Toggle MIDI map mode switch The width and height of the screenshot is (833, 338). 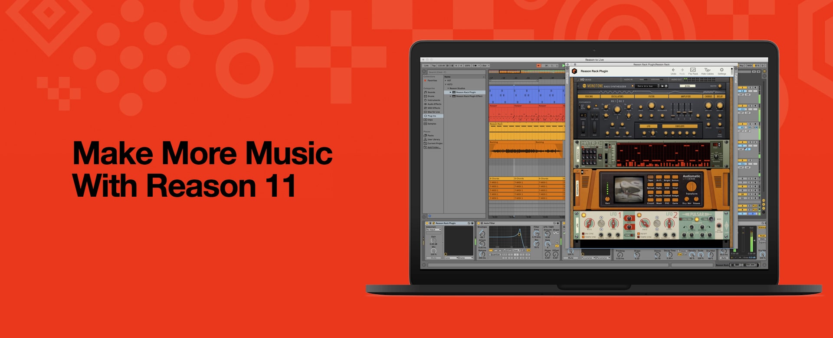pyautogui.click(x=749, y=65)
